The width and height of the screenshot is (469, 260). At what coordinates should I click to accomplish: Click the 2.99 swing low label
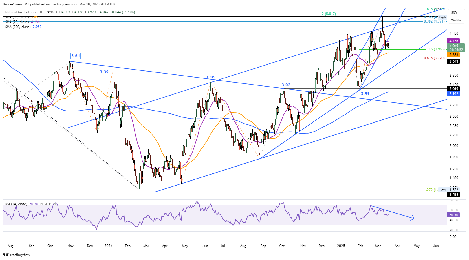(x=365, y=93)
